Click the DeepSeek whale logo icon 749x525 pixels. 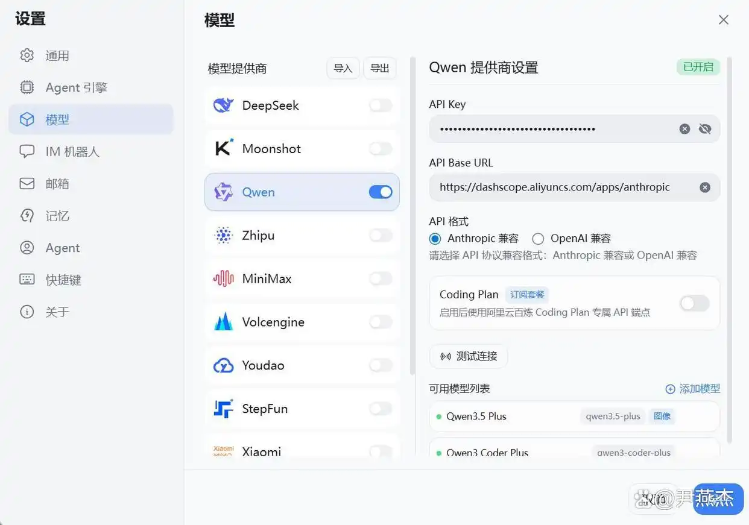pyautogui.click(x=223, y=105)
